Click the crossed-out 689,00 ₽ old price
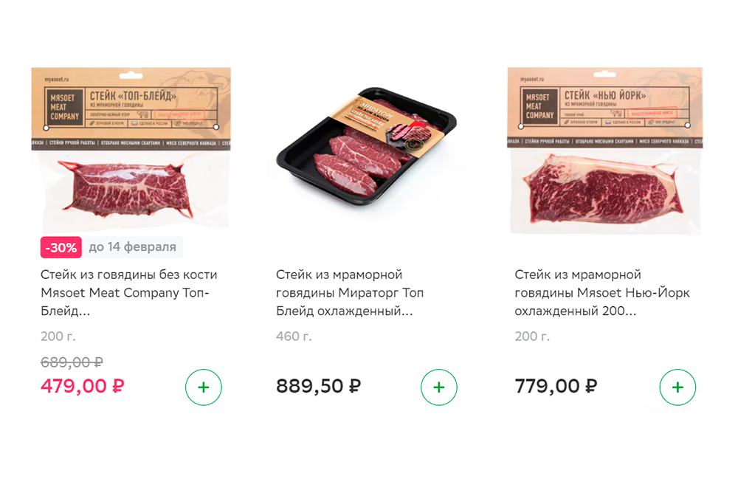 (x=72, y=362)
